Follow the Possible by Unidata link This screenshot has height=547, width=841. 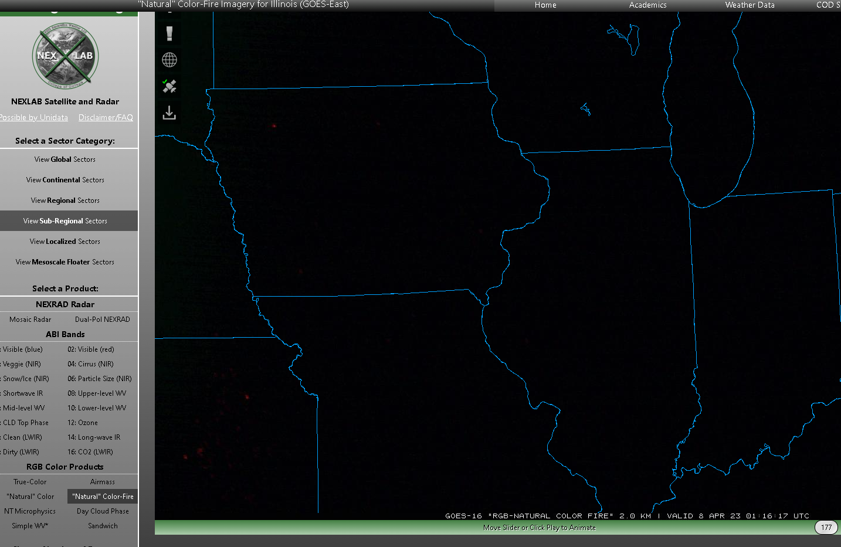[33, 117]
